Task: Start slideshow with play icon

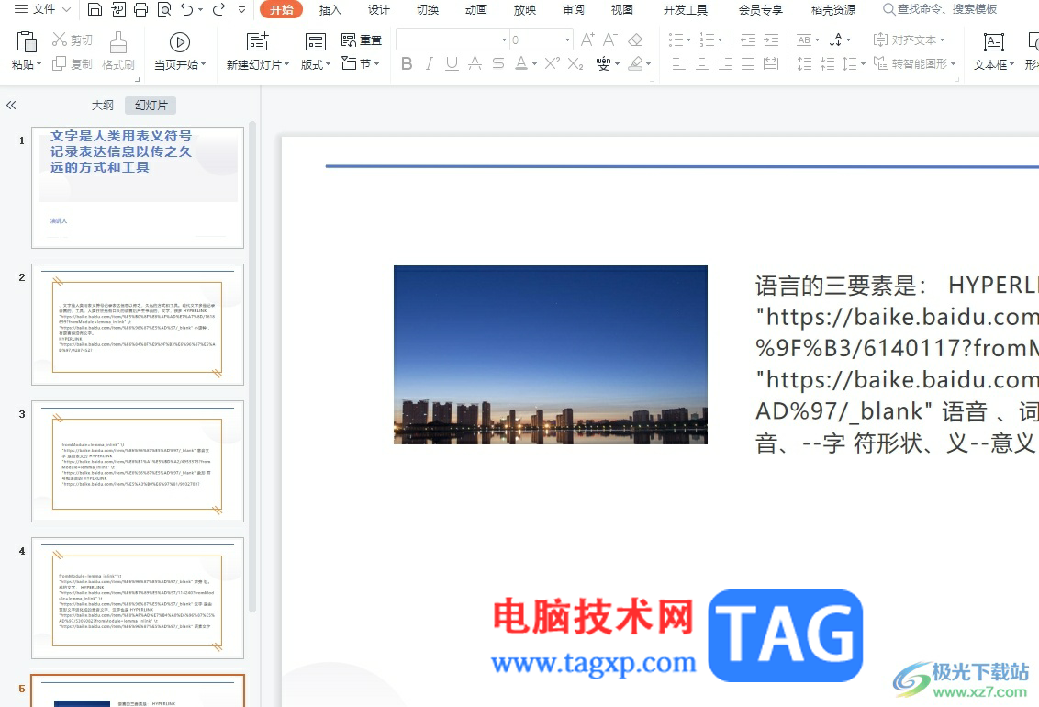Action: 180,42
